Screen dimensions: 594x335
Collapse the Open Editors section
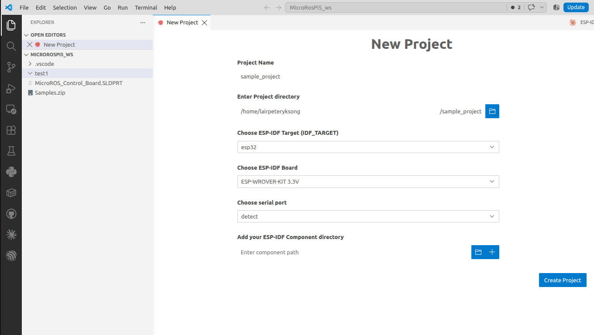[x=87, y=35]
